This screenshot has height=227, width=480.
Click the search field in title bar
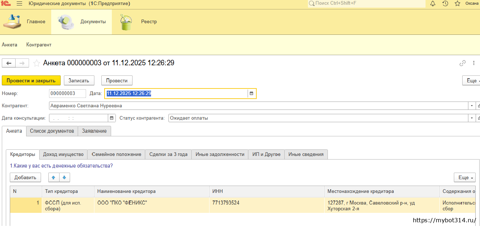(x=367, y=3)
